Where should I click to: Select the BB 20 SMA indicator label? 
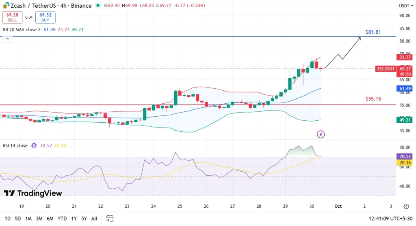coord(22,30)
